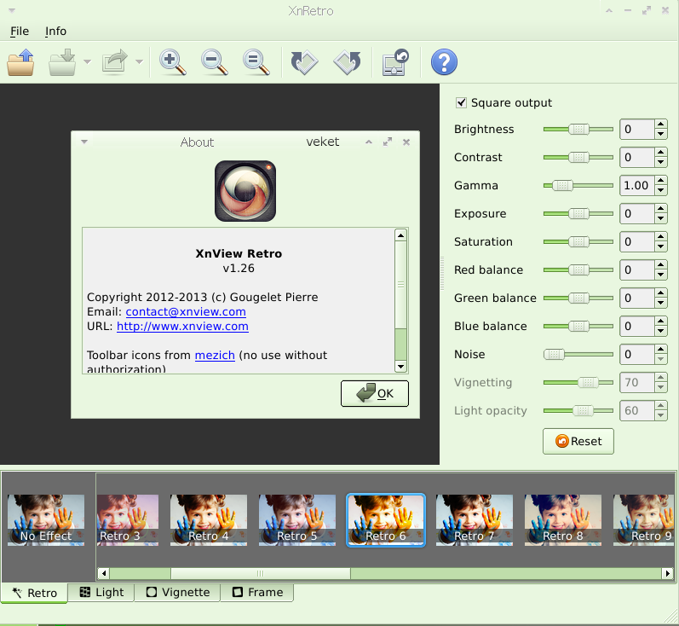Uncheck the Square output checkbox
Image resolution: width=679 pixels, height=626 pixels.
(x=461, y=102)
